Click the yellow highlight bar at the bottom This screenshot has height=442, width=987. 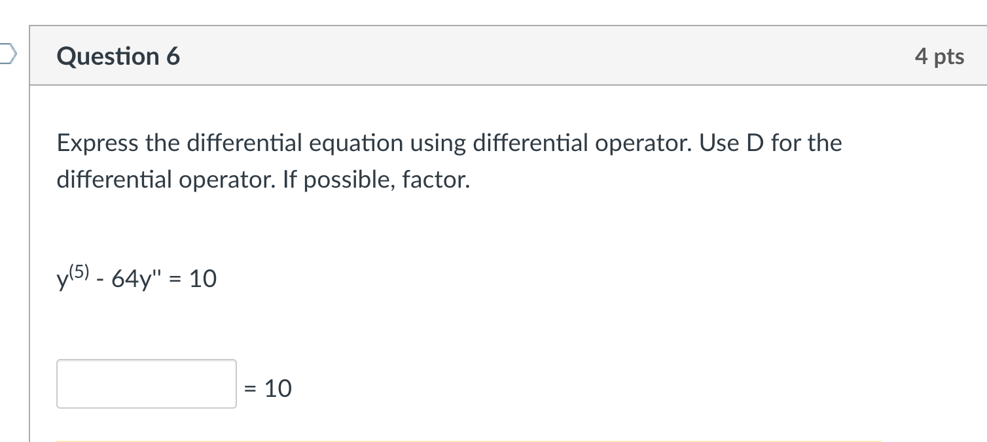[517, 441]
